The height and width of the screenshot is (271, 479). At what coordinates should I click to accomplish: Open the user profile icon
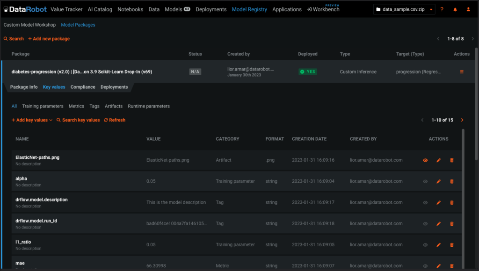tap(468, 9)
